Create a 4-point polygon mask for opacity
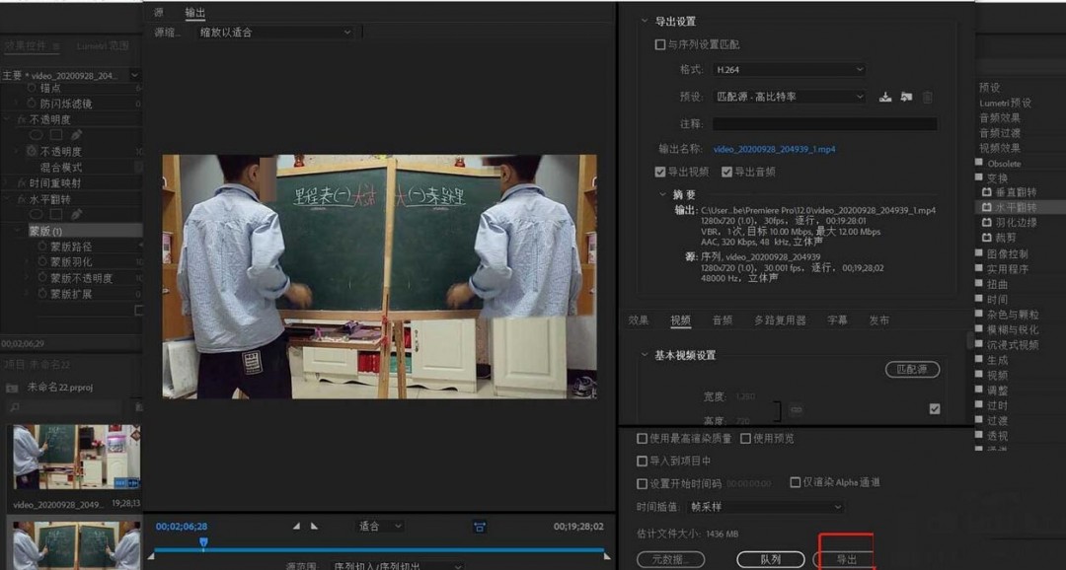Image resolution: width=1066 pixels, height=570 pixels. click(57, 134)
